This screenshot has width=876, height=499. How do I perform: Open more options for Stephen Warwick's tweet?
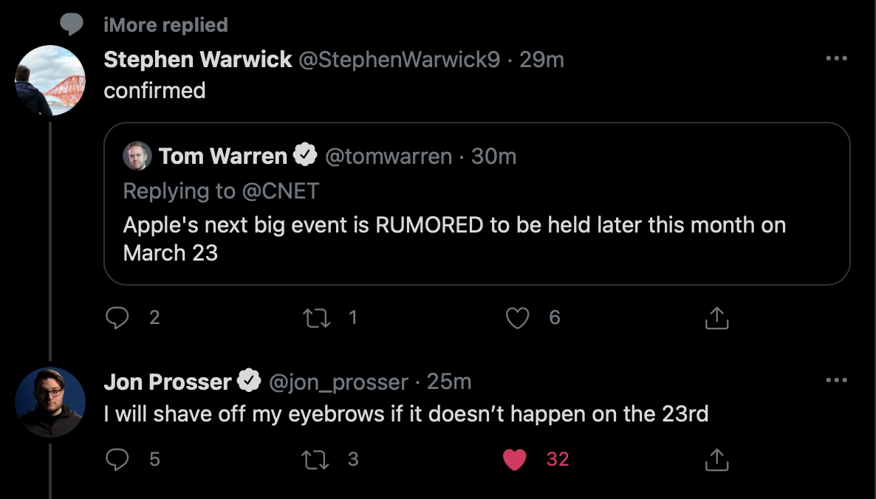[836, 58]
